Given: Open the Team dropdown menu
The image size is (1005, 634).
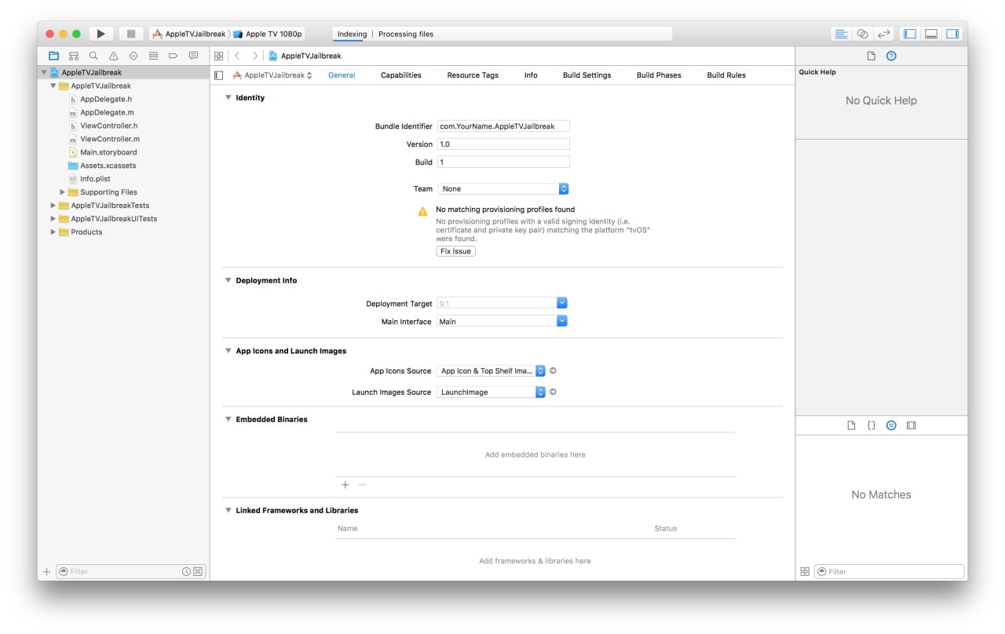Looking at the screenshot, I should coord(502,189).
